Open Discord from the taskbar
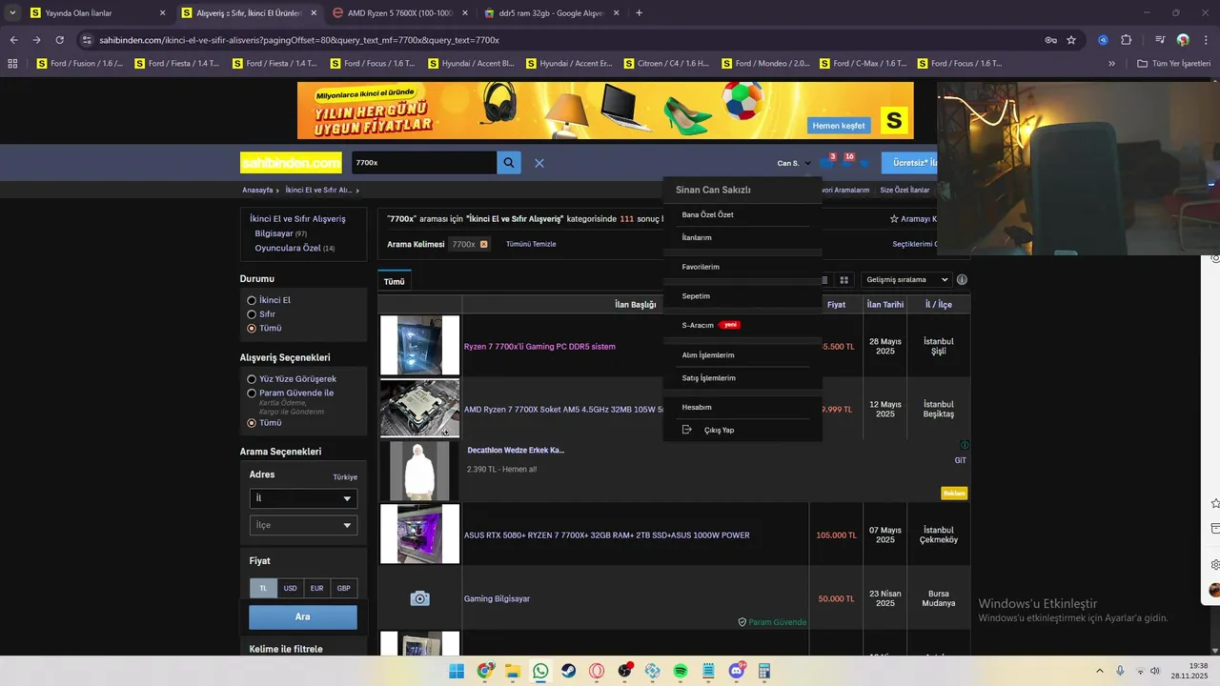This screenshot has width=1220, height=686. (x=737, y=671)
